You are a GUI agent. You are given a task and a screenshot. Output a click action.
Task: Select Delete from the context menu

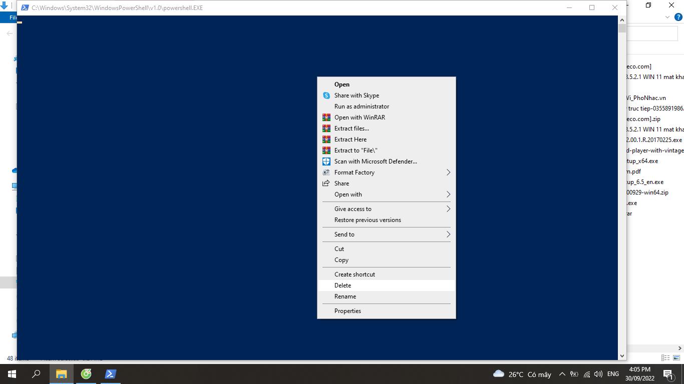(343, 285)
